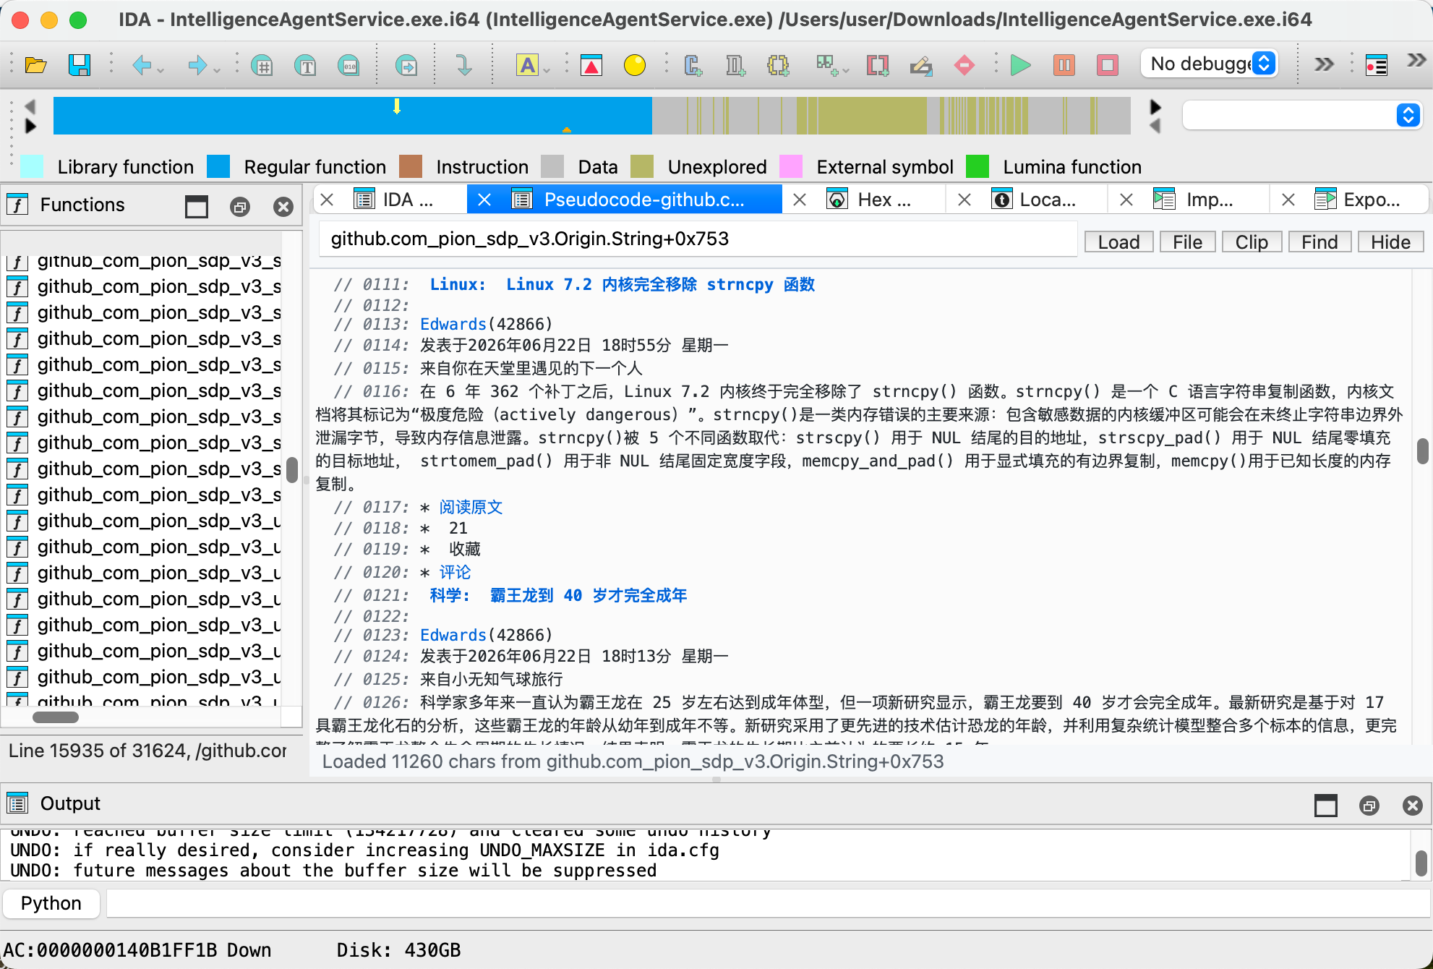Click the Load button

[x=1118, y=242]
